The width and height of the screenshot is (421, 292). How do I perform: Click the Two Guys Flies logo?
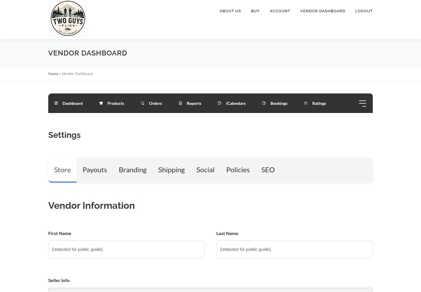[x=68, y=19]
